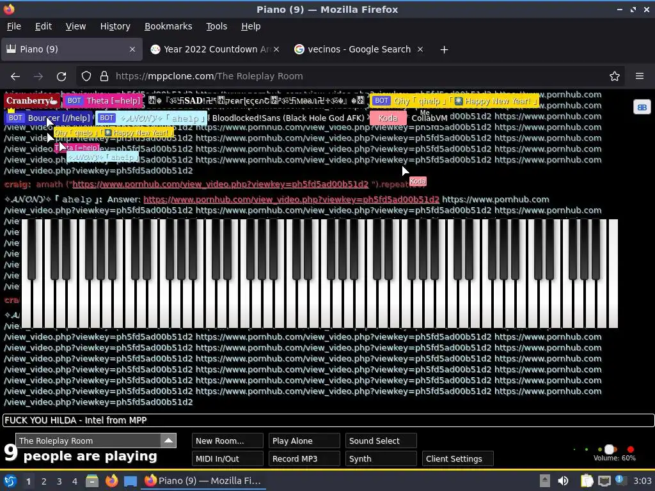The width and height of the screenshot is (655, 491).
Task: Open the Help menu
Action: click(x=251, y=26)
